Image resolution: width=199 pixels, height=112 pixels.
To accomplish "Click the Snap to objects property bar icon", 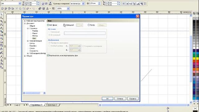I will click(x=131, y=3).
